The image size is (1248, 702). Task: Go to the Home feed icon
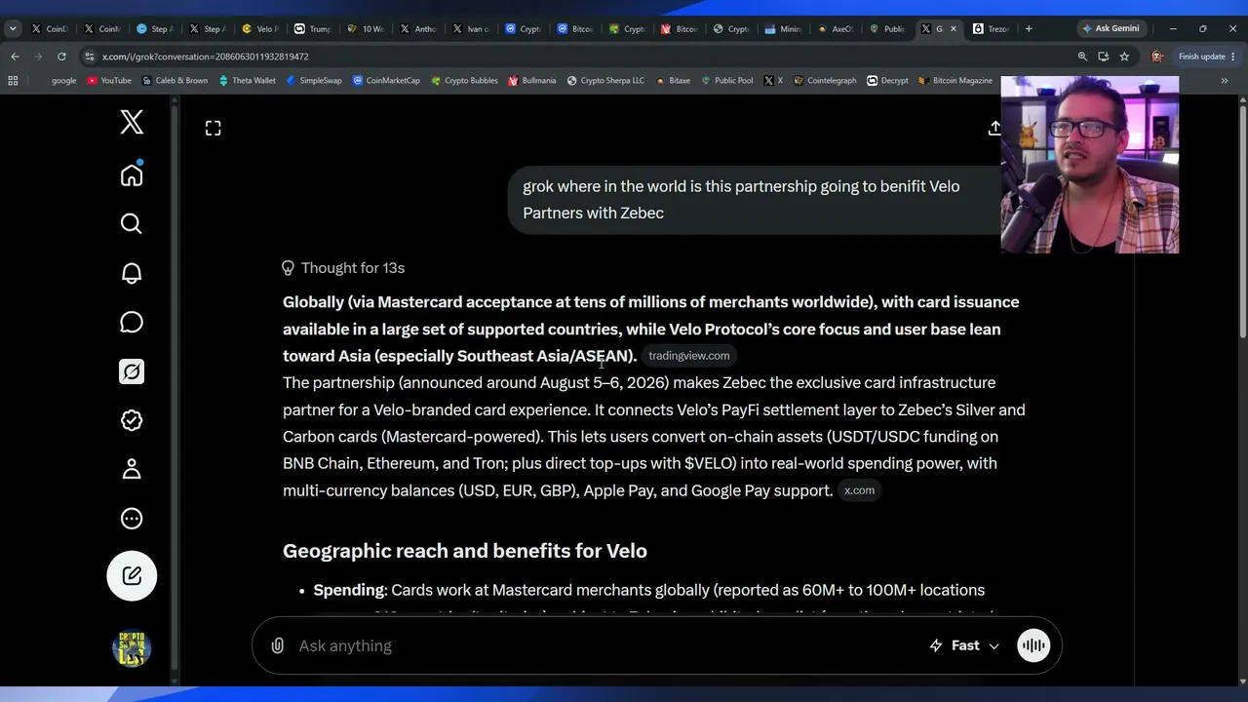(x=132, y=175)
